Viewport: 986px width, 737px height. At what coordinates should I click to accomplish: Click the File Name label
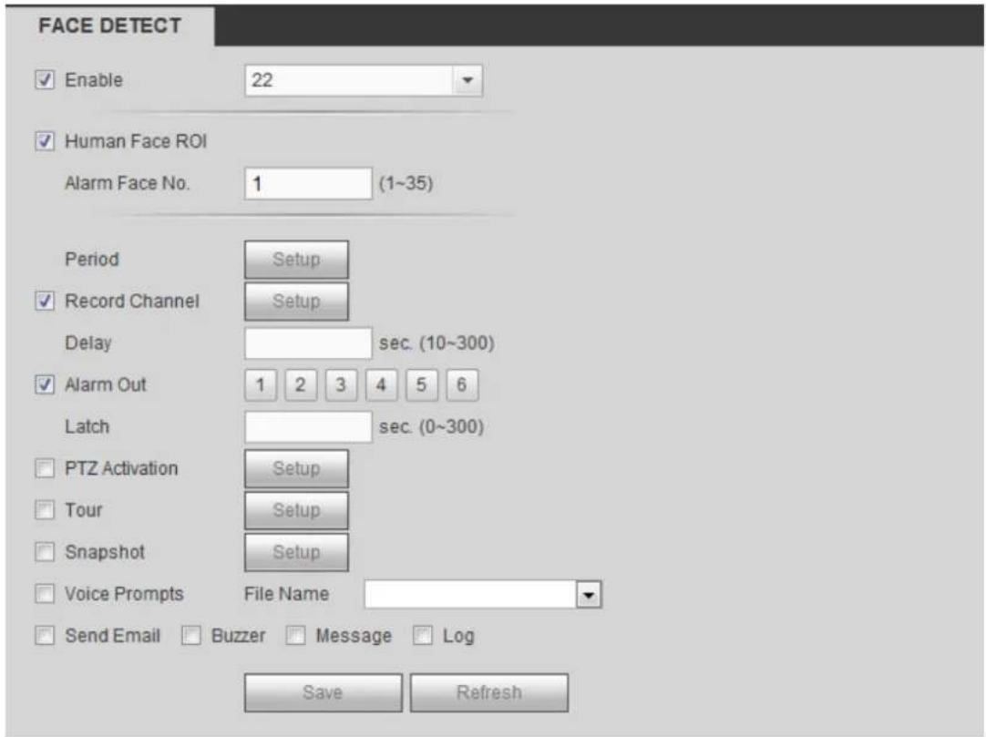coord(287,594)
